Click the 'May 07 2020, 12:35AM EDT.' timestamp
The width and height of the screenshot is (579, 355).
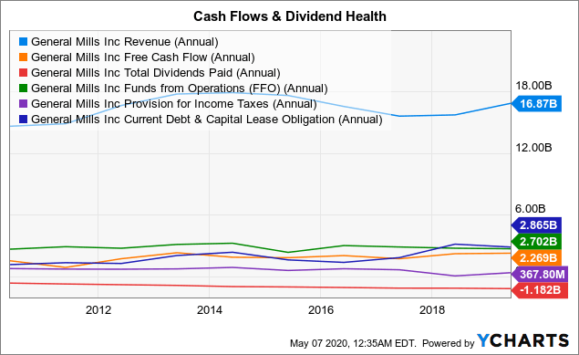[x=353, y=343]
